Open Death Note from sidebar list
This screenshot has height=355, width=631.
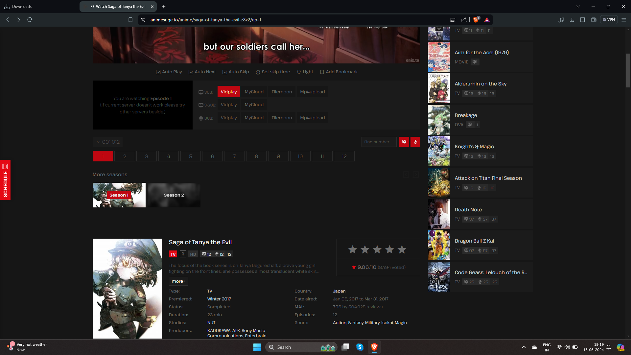480,214
